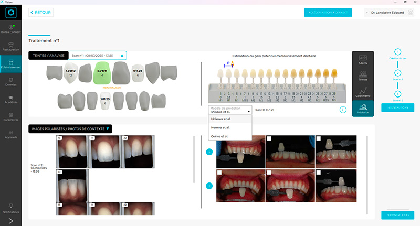Open the Colorimétrie panel tab
The image size is (420, 226).
[x=363, y=92]
